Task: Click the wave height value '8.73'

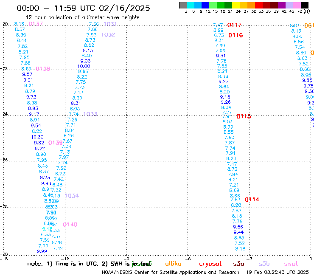Action: (90, 40)
